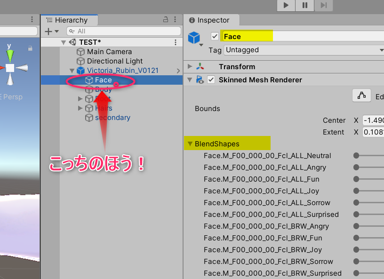Click the Fcl_ALL_Surprised blendshape slider
The width and height of the screenshot is (384, 279).
[x=368, y=215]
